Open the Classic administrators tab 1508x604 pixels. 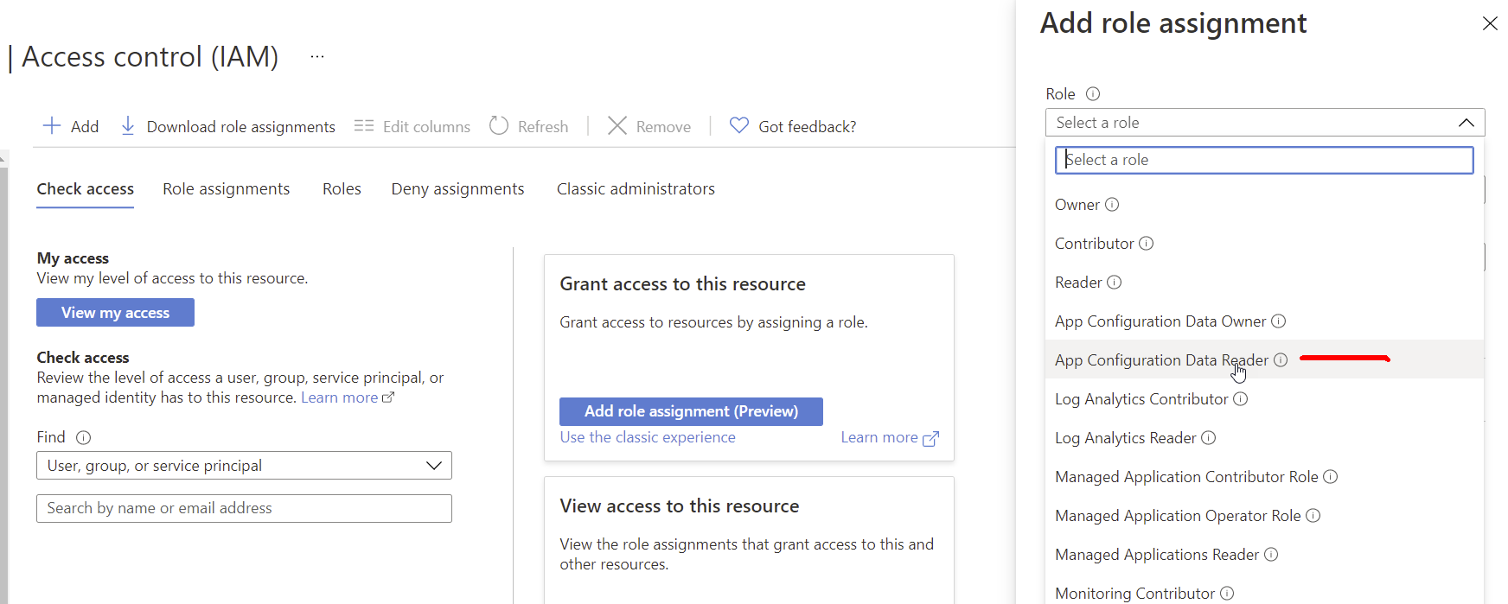coord(636,189)
